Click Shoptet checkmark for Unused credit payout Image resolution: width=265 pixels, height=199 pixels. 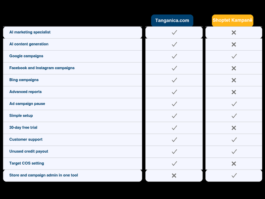pos(234,151)
